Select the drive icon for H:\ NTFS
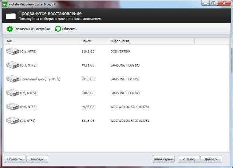This screenshot has height=168, width=233. tap(13, 107)
